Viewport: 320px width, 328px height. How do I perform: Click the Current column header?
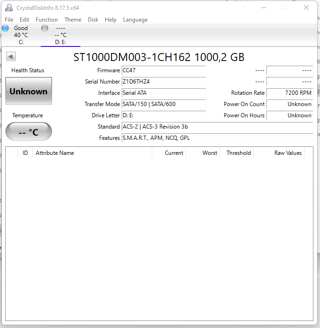tap(169, 153)
